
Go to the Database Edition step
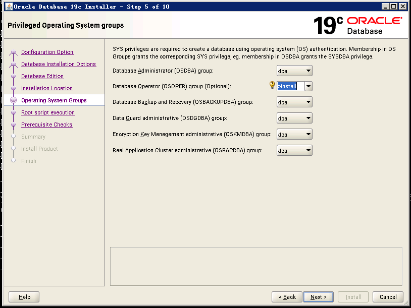point(42,76)
